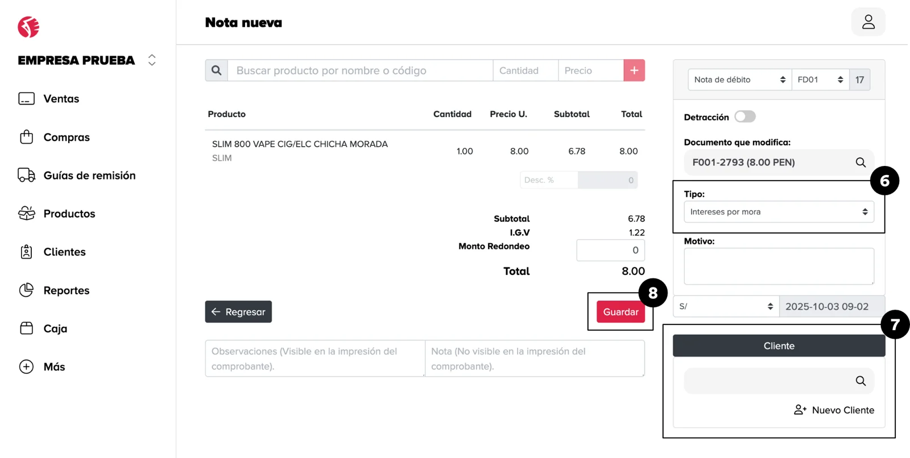This screenshot has height=458, width=910.
Task: Click the Motivo text area
Action: click(778, 266)
